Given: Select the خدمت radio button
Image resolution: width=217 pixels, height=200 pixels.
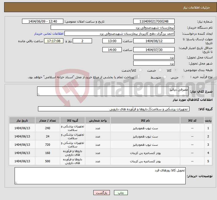Looking at the screenshot, I should (x=160, y=70).
